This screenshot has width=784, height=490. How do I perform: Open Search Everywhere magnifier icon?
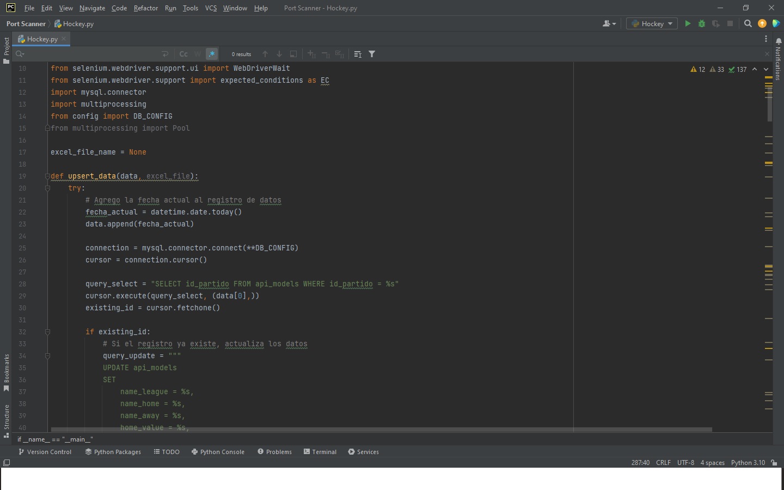[x=748, y=23]
